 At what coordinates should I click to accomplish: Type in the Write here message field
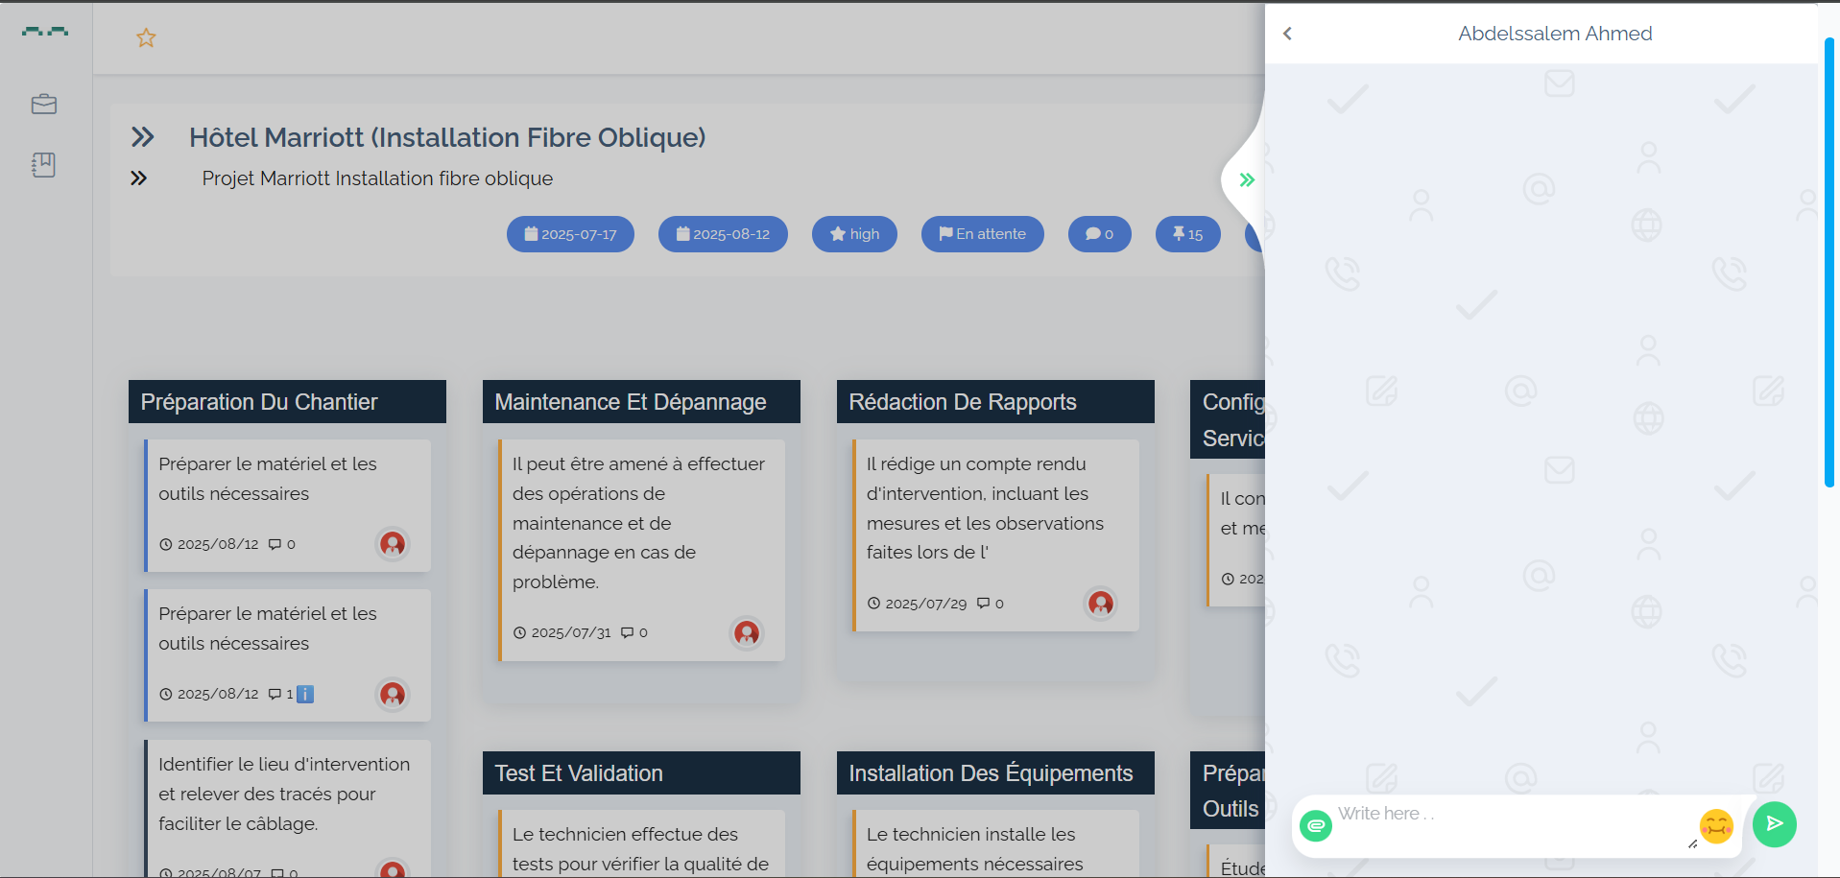coord(1507,815)
